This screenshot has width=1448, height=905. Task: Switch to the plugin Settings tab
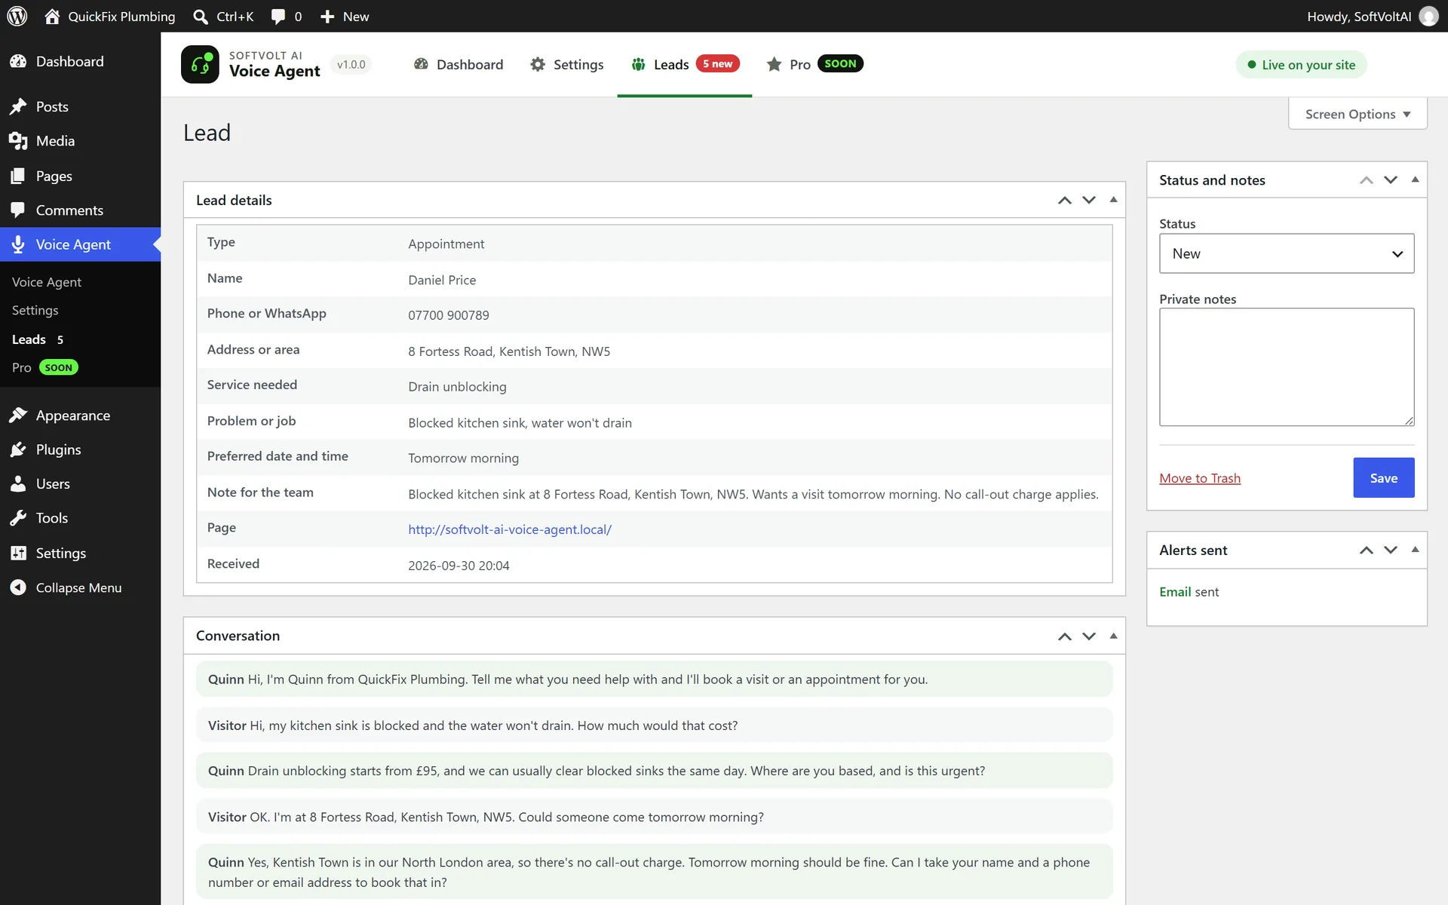point(566,65)
